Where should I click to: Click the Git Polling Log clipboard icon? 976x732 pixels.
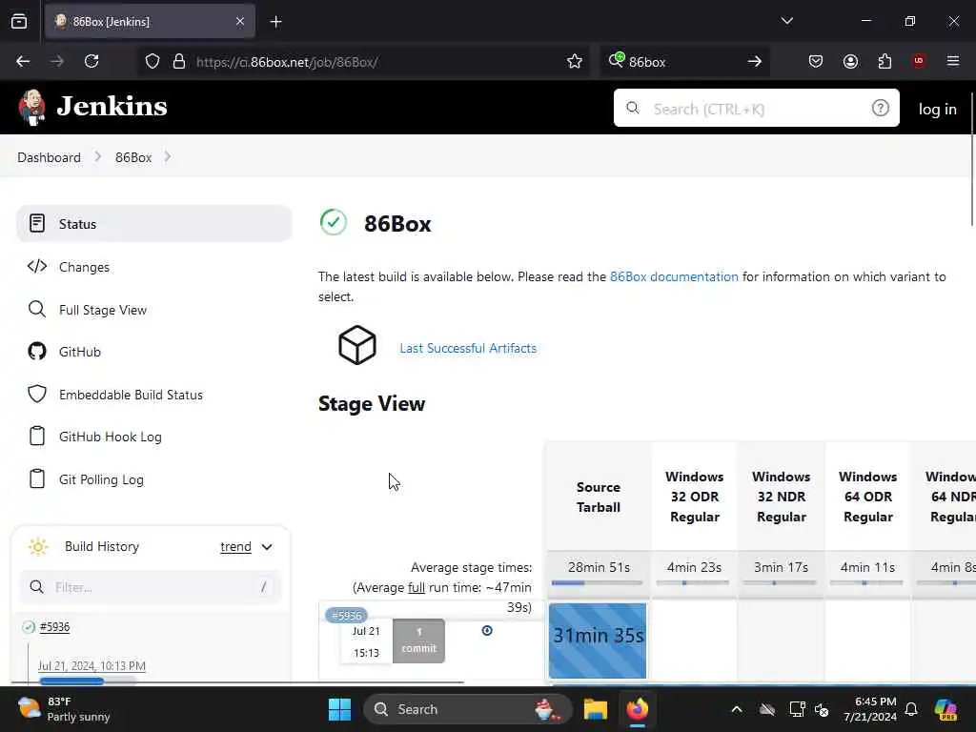tap(37, 478)
